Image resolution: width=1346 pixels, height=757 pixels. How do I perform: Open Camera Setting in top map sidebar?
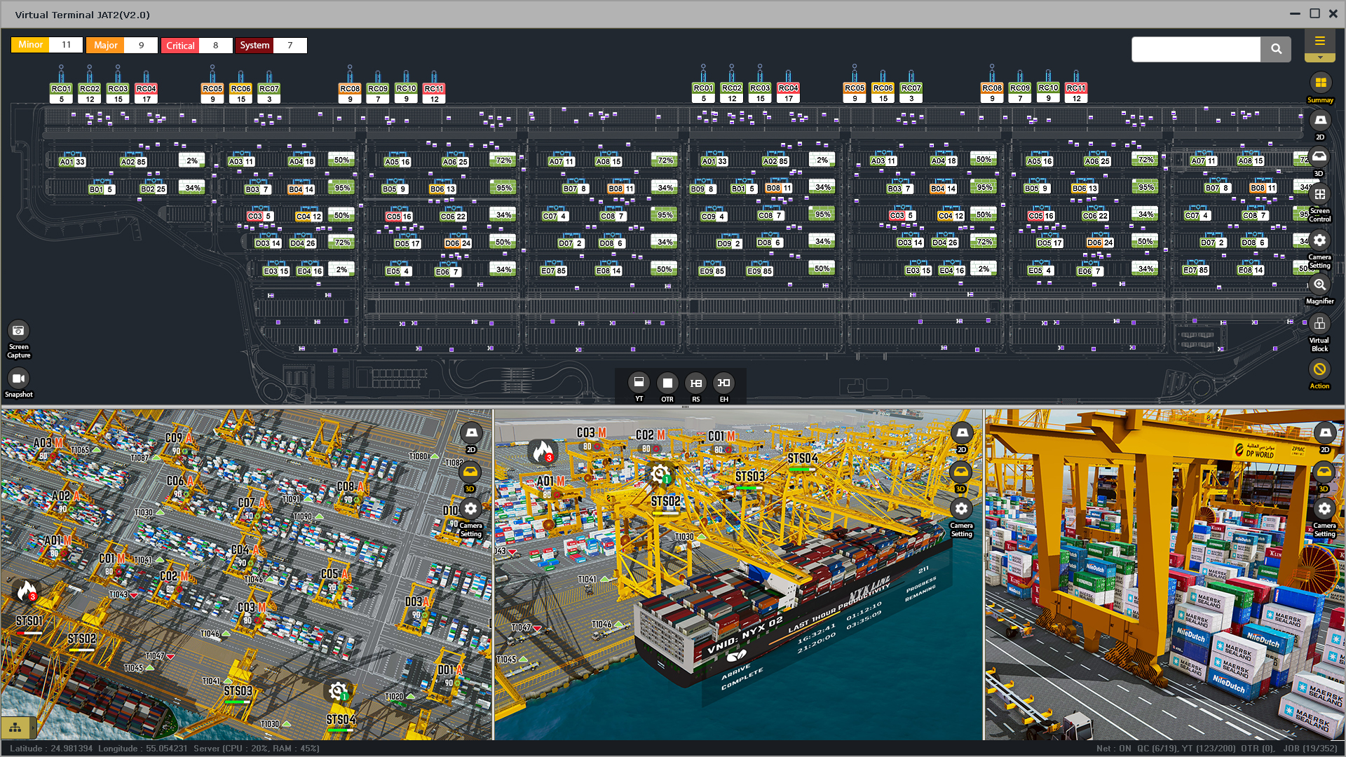point(1319,241)
